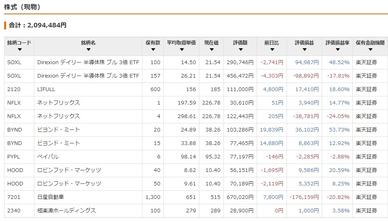388x221 pixels.
Task: Click the 290,746円 valuation cell
Action: 240,63
